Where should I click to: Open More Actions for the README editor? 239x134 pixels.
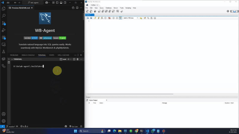(81, 8)
